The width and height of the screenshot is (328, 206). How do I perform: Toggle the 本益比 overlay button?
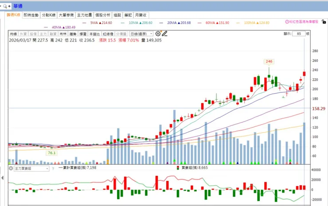click(x=94, y=34)
